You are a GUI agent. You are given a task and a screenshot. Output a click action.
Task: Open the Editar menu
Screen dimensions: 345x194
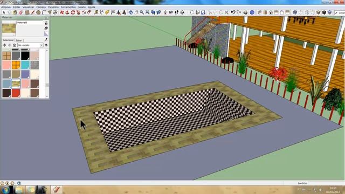pyautogui.click(x=17, y=7)
